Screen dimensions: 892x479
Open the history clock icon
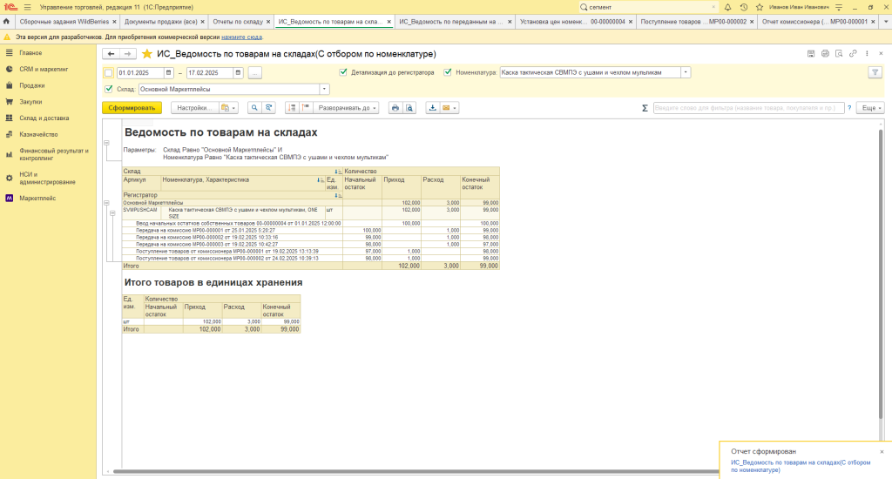click(x=744, y=7)
